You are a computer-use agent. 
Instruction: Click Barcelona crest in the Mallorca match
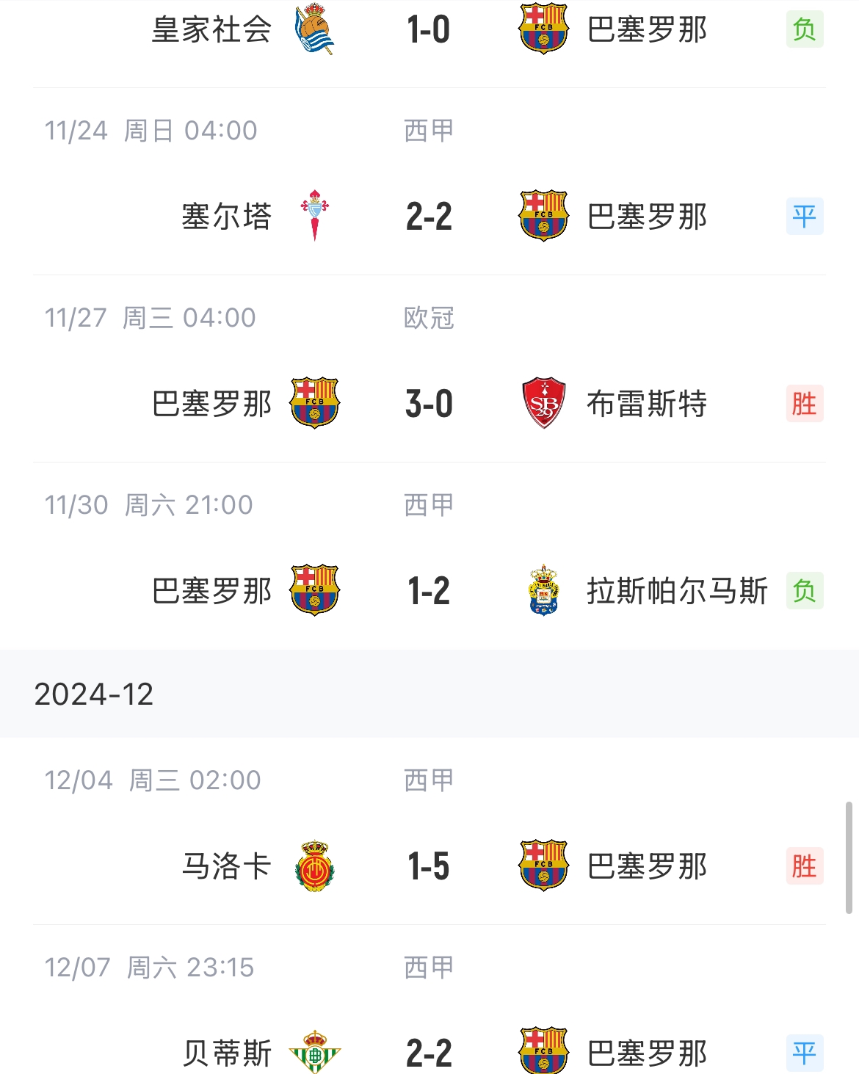pyautogui.click(x=543, y=866)
